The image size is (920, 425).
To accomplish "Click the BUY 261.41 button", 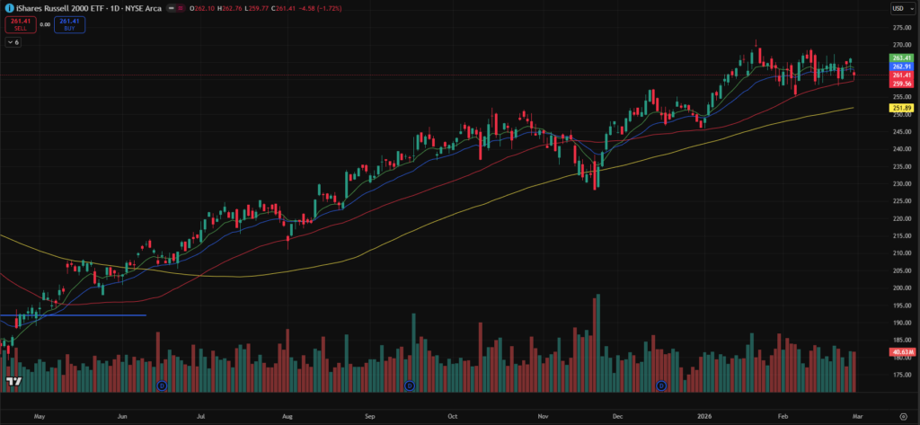I will (x=67, y=24).
